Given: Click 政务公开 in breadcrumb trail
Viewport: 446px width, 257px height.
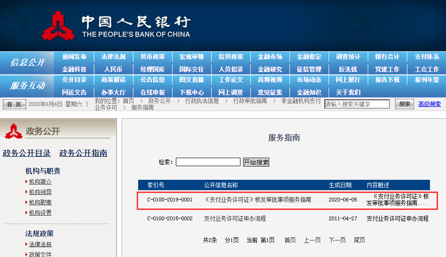Looking at the screenshot, I should (x=159, y=101).
